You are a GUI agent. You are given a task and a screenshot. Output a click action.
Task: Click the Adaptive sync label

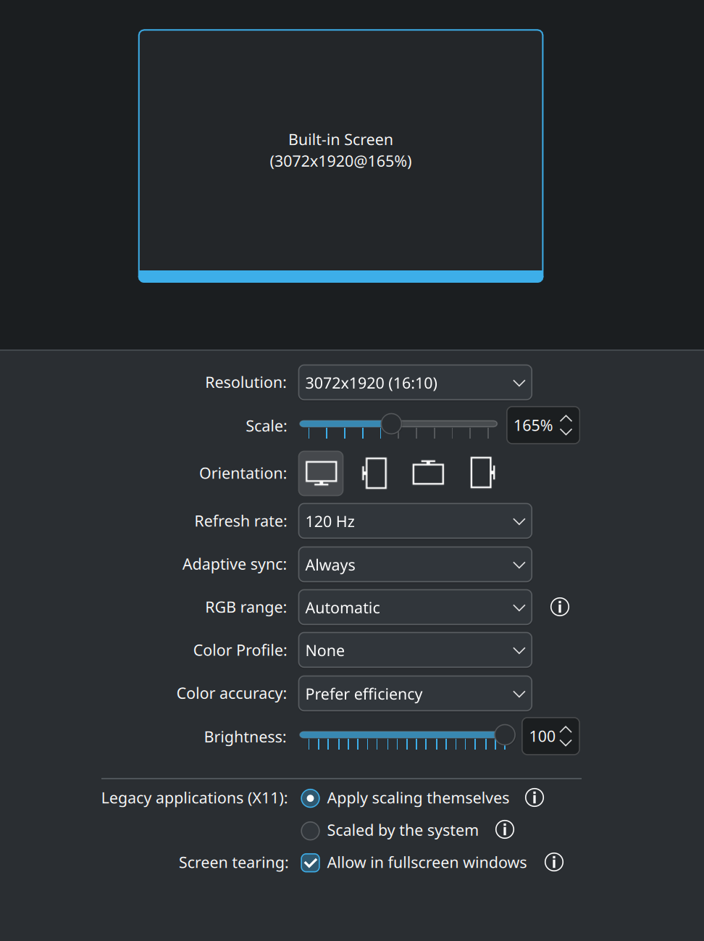click(x=235, y=564)
